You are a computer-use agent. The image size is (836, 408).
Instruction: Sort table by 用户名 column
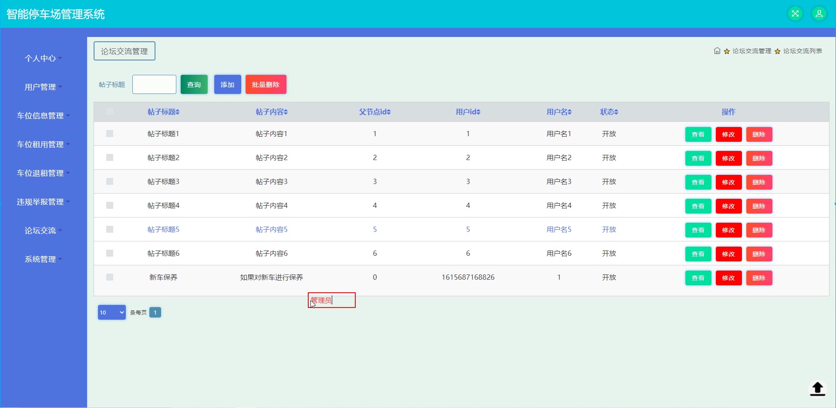pos(559,112)
